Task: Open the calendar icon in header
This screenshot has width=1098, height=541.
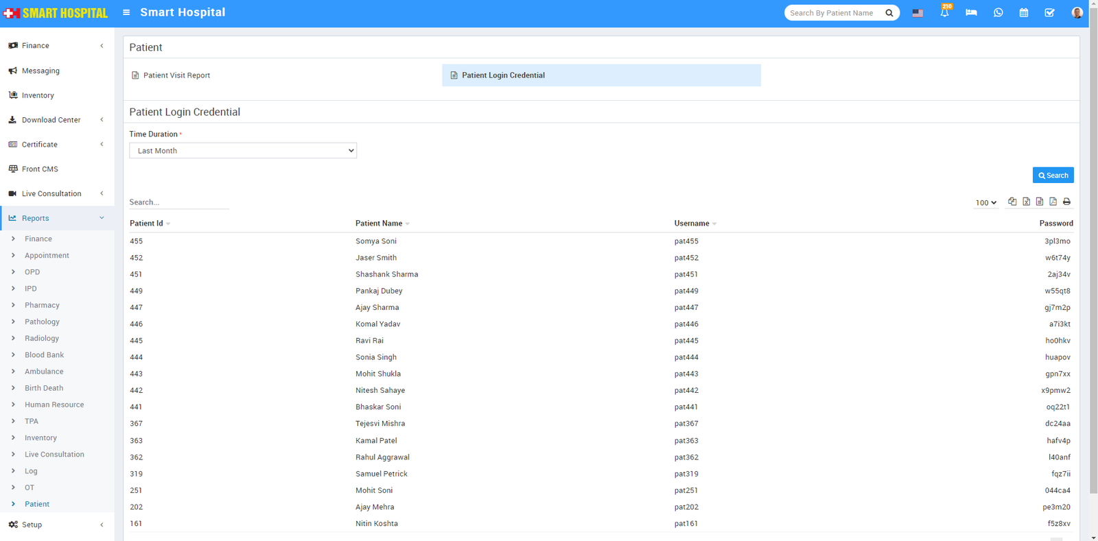Action: [1023, 13]
